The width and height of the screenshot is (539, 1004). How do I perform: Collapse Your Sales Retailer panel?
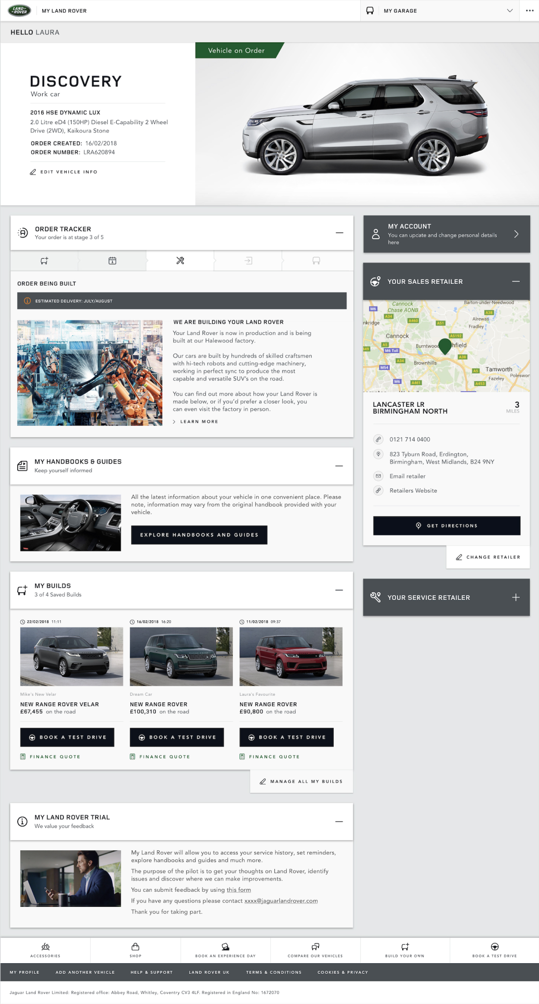click(x=516, y=281)
